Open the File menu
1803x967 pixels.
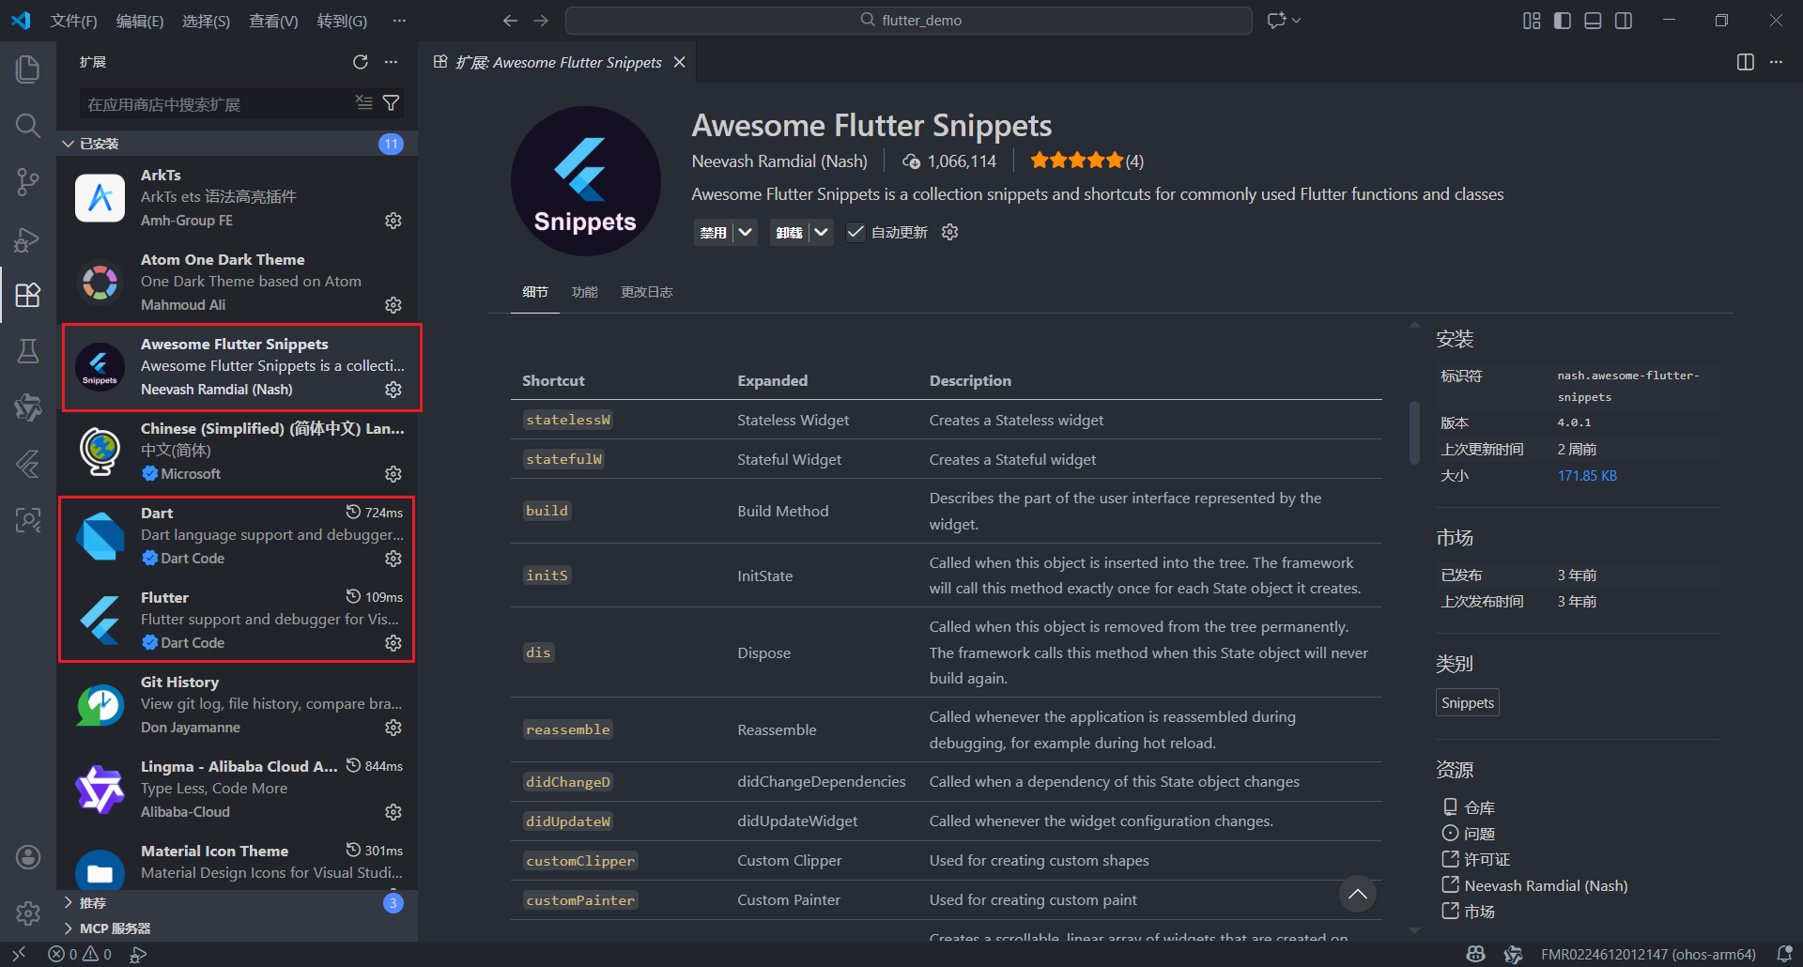click(x=73, y=21)
